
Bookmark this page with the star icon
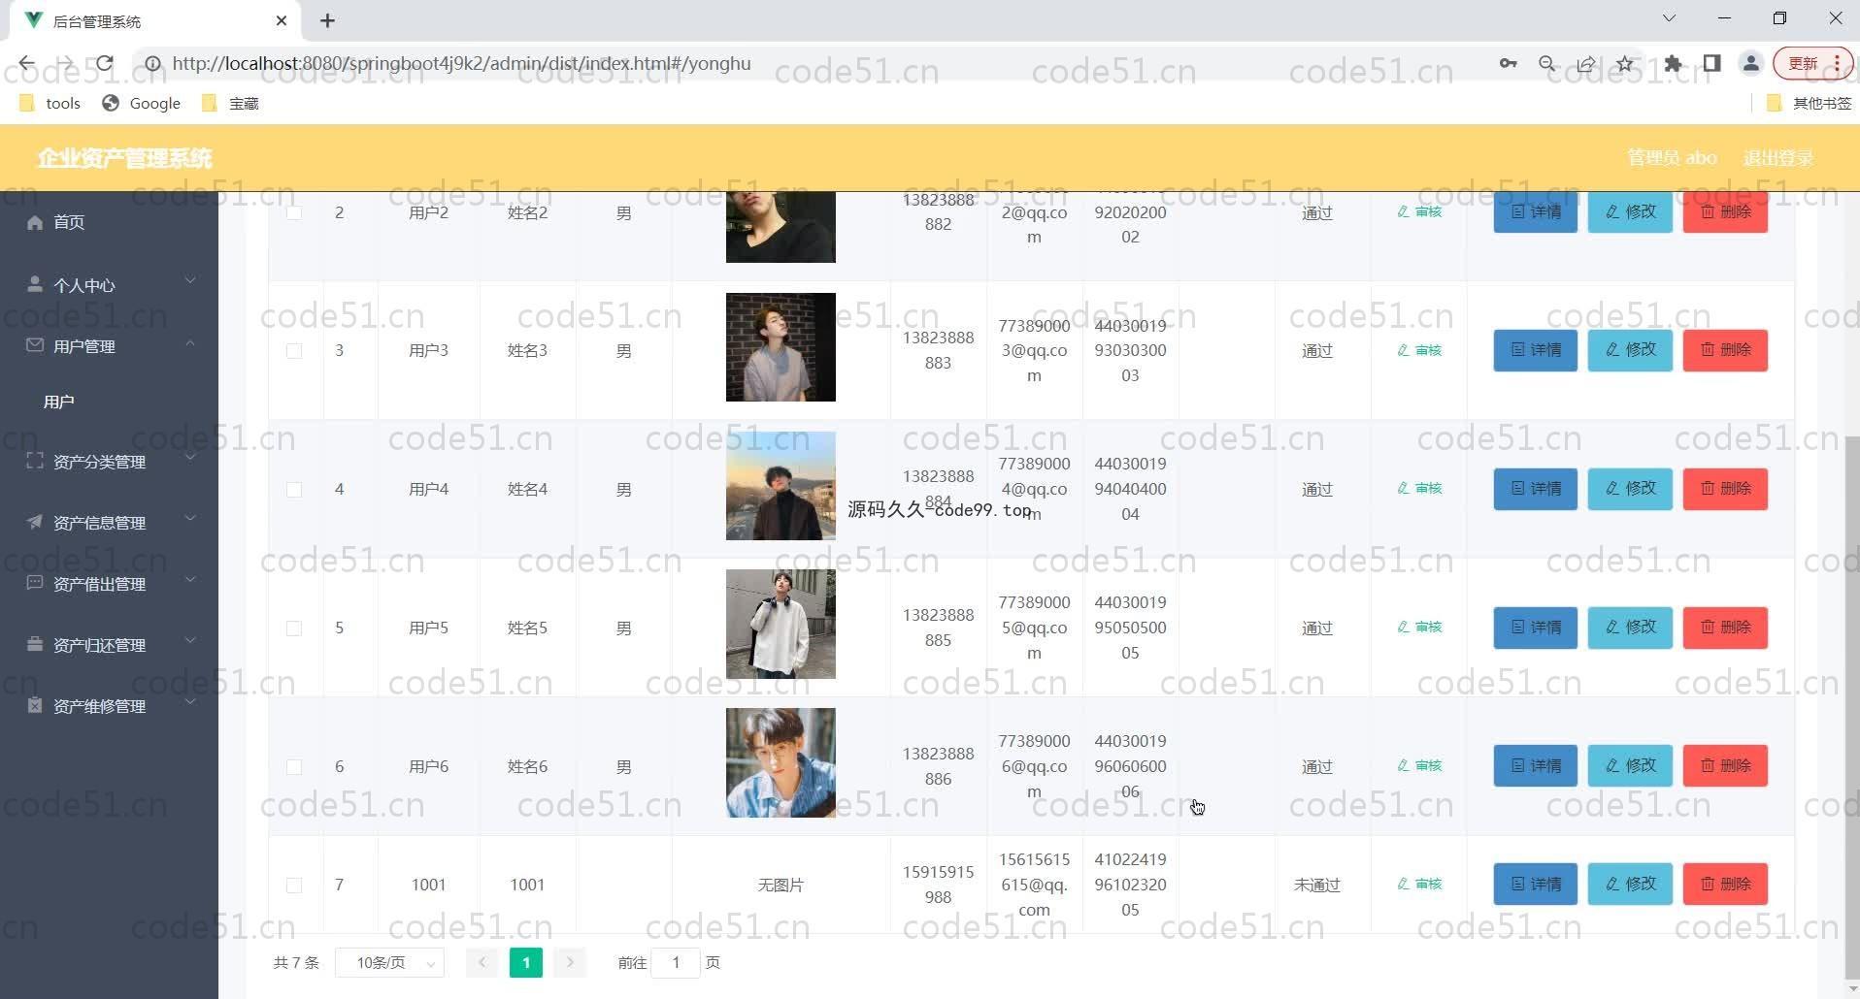[x=1625, y=63]
